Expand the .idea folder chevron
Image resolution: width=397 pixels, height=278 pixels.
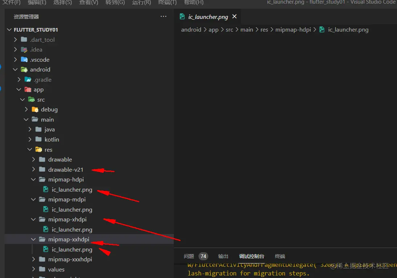click(16, 49)
